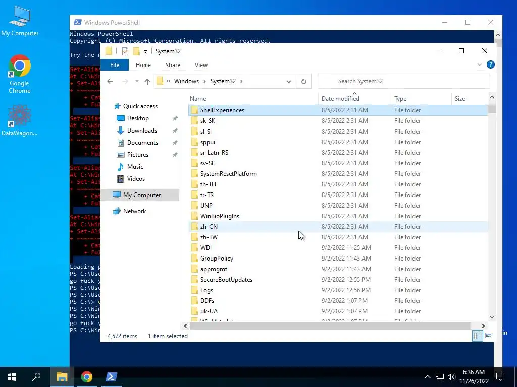This screenshot has height=387, width=517.
Task: Select My Computer in navigation pane
Action: point(140,195)
